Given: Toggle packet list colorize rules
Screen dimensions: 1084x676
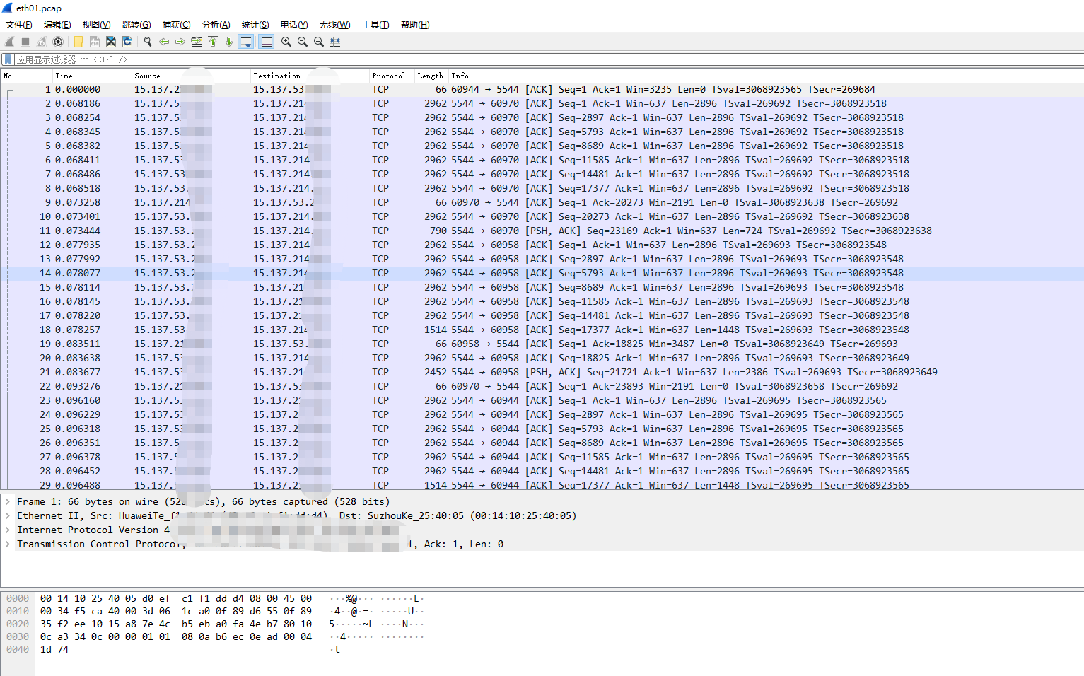Looking at the screenshot, I should tap(266, 42).
